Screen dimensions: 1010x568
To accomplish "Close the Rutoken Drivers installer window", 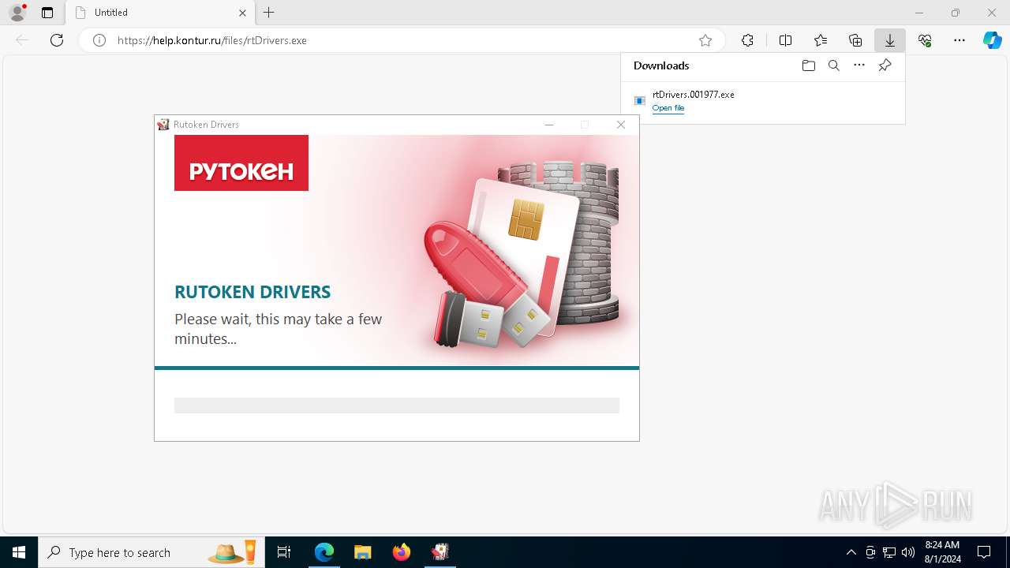I will click(x=621, y=125).
